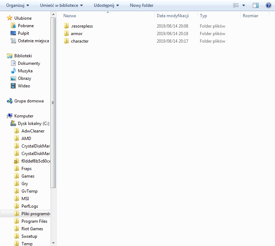Screen dimensions: 275x246
Task: Open the Muzyka library
Action: coord(25,71)
